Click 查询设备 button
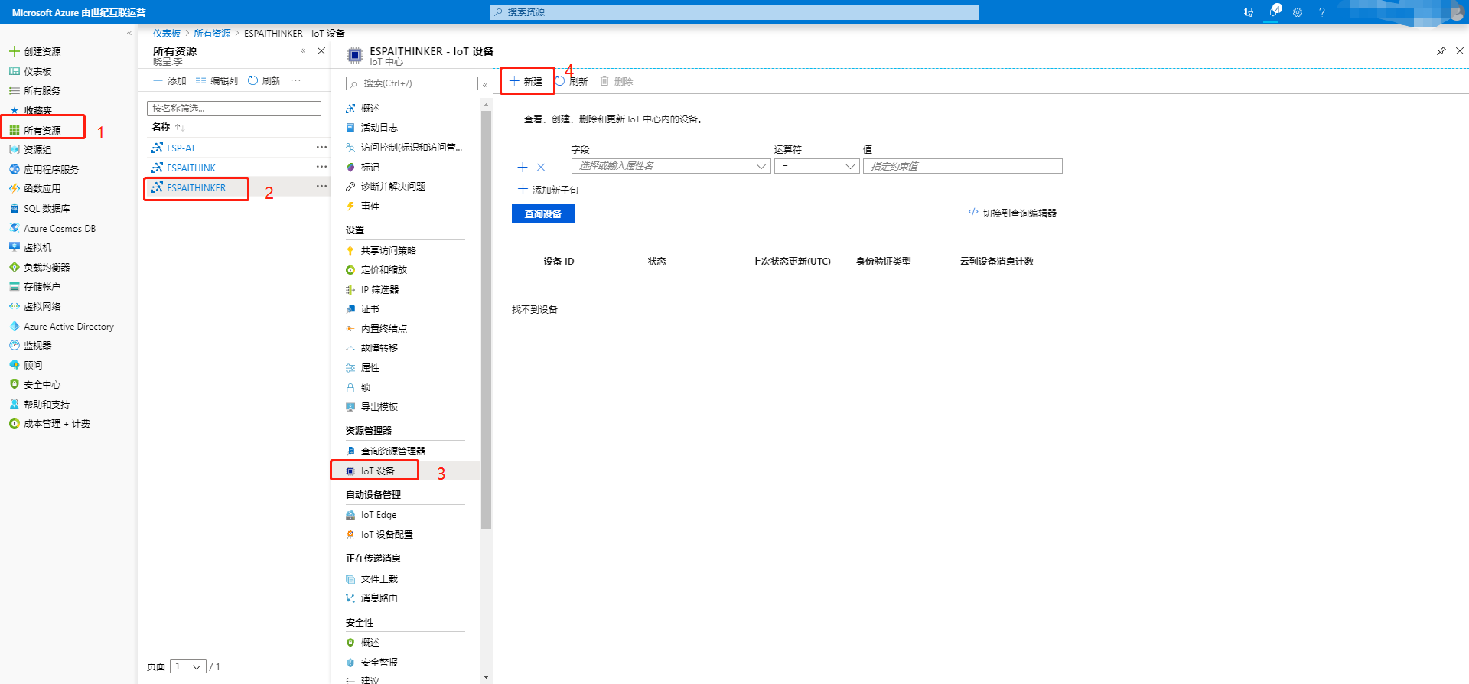This screenshot has height=684, width=1469. click(543, 213)
